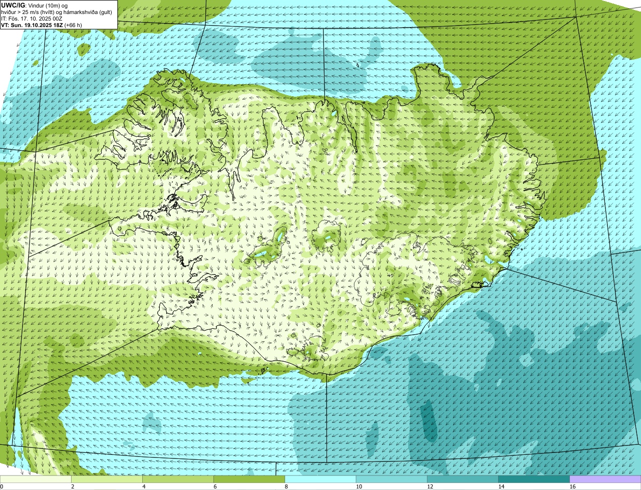Click the pale yellow 0–2 legend swatch
The height and width of the screenshot is (490, 641).
[x=36, y=479]
